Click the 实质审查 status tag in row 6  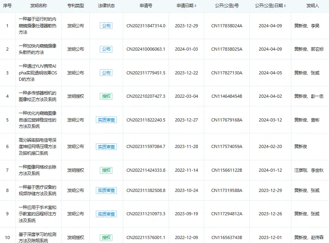pyautogui.click(x=106, y=146)
